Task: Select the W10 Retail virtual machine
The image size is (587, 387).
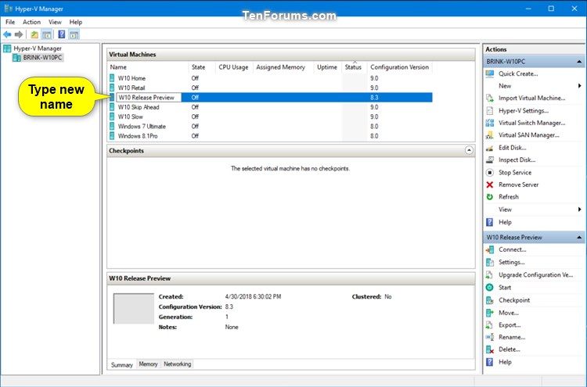Action: click(131, 88)
